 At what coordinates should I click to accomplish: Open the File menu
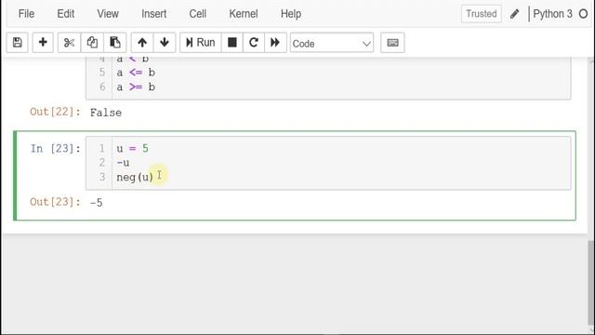(x=26, y=14)
